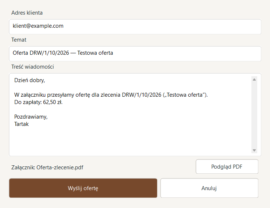Cancel with the Anuluj button
270x208 pixels.
(x=209, y=188)
